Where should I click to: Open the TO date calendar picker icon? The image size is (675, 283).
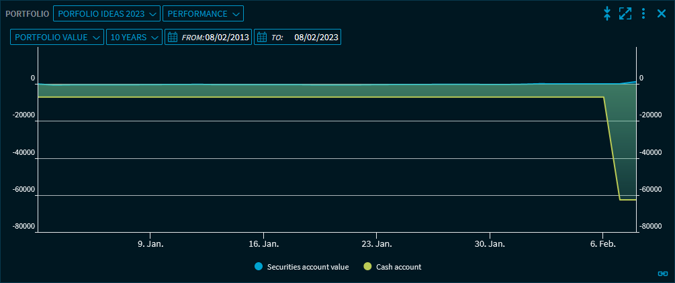pos(262,38)
